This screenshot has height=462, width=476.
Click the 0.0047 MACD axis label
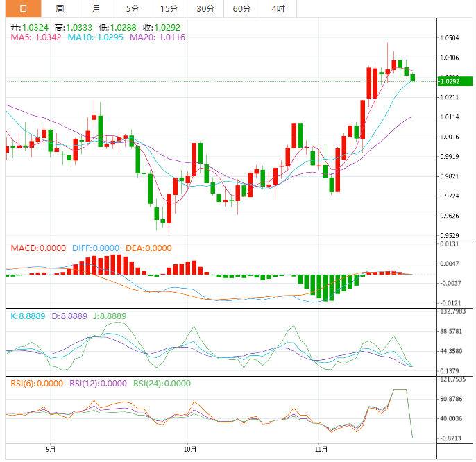450,264
